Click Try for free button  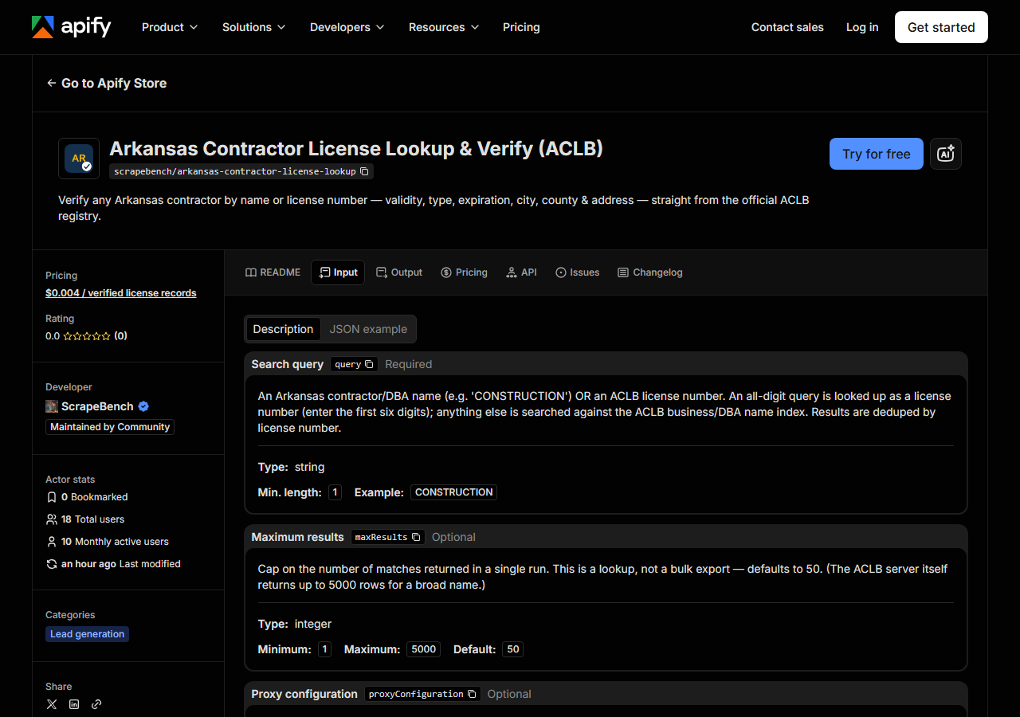(x=877, y=154)
